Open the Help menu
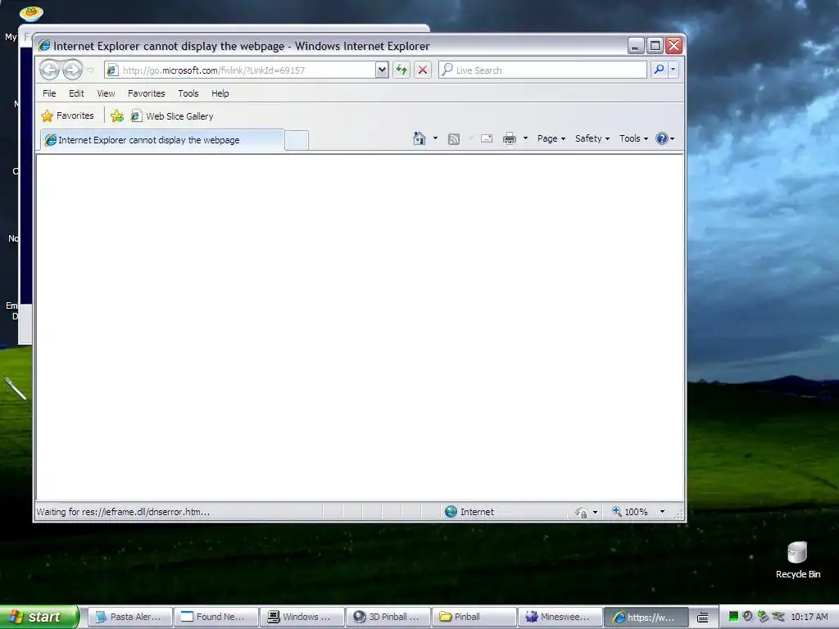 point(220,93)
